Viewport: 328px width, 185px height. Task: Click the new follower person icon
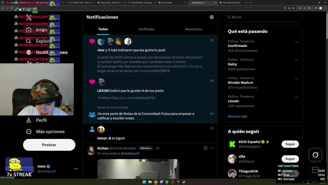92,129
